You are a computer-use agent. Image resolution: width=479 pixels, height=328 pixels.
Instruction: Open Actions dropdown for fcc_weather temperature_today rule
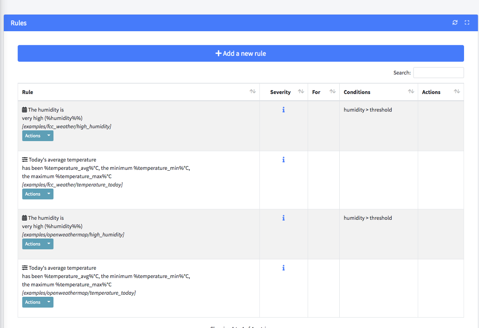coord(38,194)
